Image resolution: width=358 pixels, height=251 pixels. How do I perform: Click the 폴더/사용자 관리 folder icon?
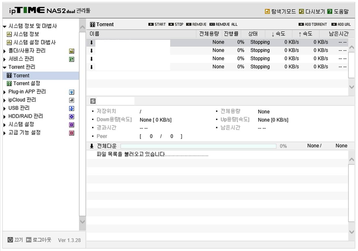tap(72, 51)
